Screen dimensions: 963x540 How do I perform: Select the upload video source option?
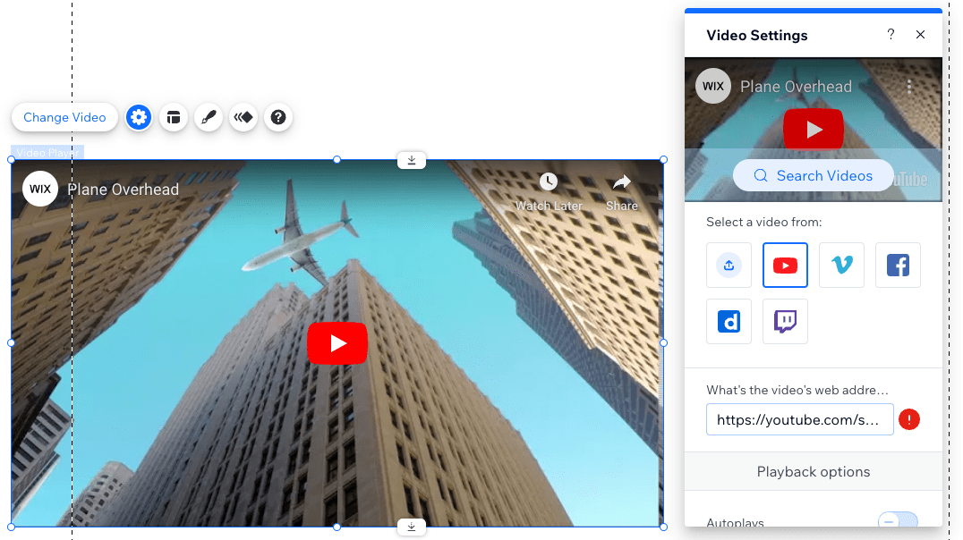pos(729,266)
